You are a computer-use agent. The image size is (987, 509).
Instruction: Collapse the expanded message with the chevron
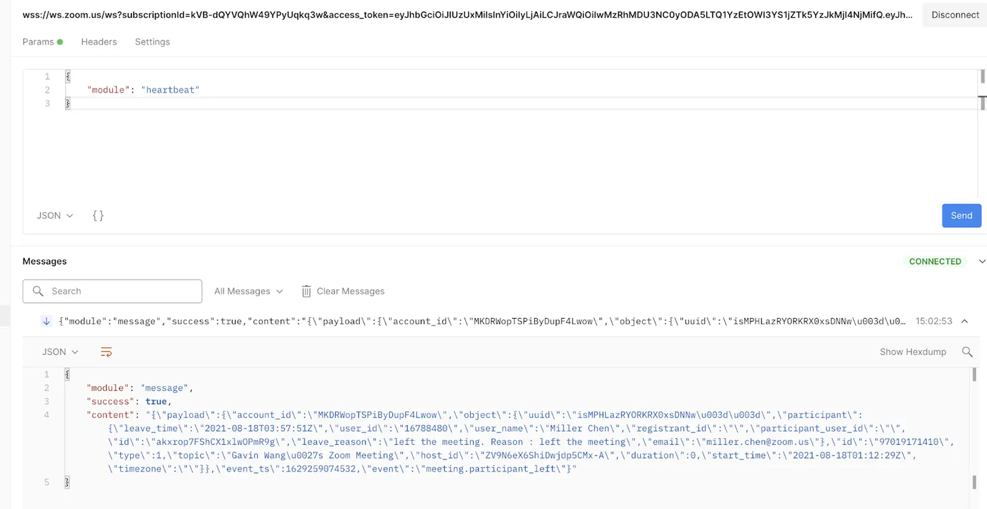965,321
